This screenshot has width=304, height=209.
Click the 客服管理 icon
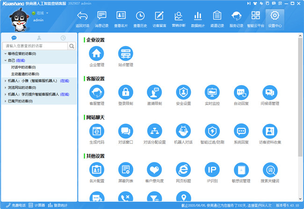97,92
